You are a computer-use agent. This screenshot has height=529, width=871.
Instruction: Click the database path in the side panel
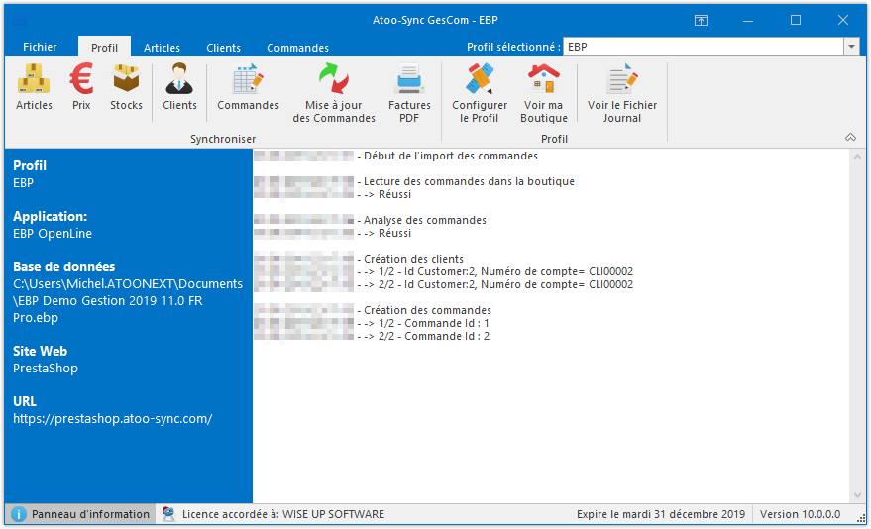click(128, 301)
